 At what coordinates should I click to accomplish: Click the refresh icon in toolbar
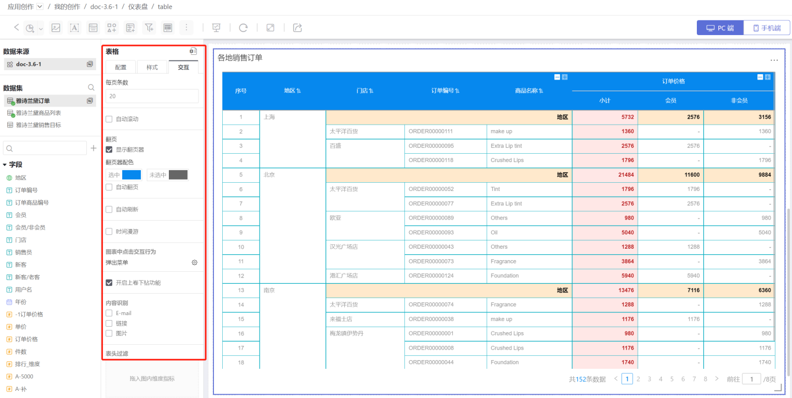coord(243,28)
